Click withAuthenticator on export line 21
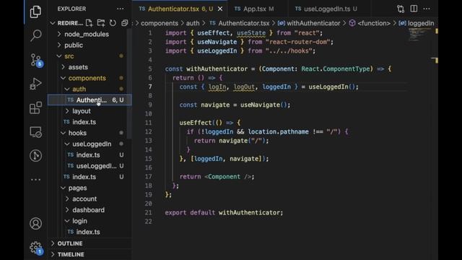462x260 pixels. (x=250, y=212)
